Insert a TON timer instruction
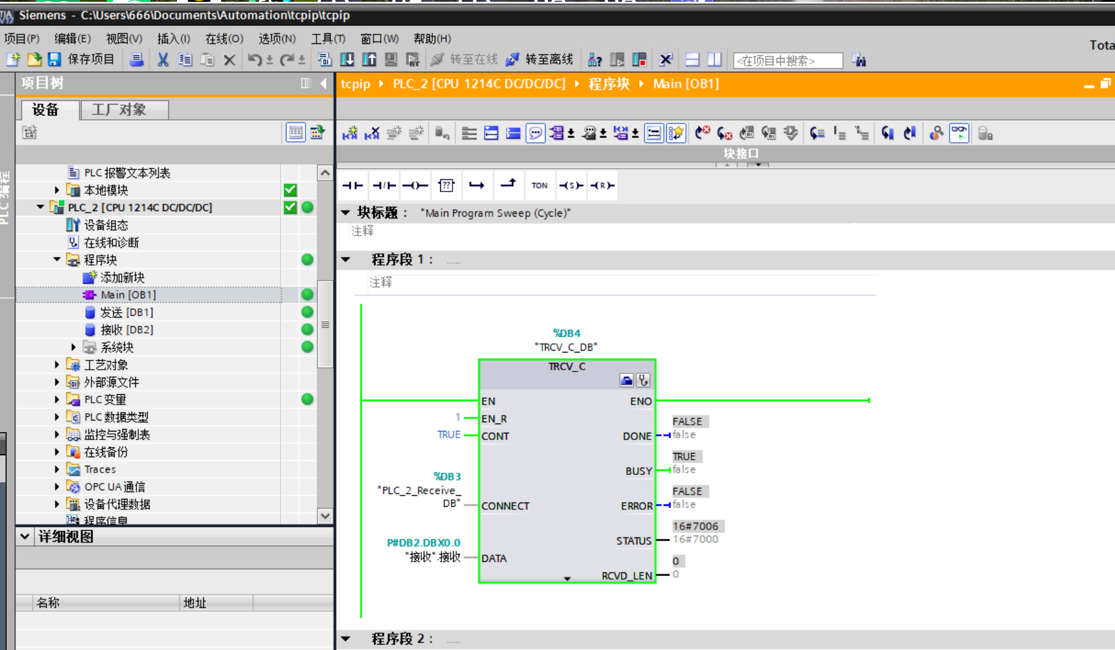Viewport: 1115px width, 650px height. point(539,185)
